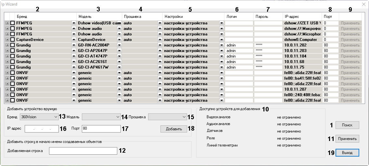This screenshot has height=166, width=369.
Task: Open the manual Прошивка dropdown
Action: 184,117
